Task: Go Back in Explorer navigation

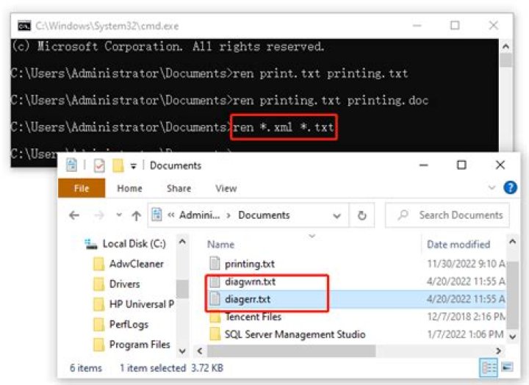Action: coord(74,215)
